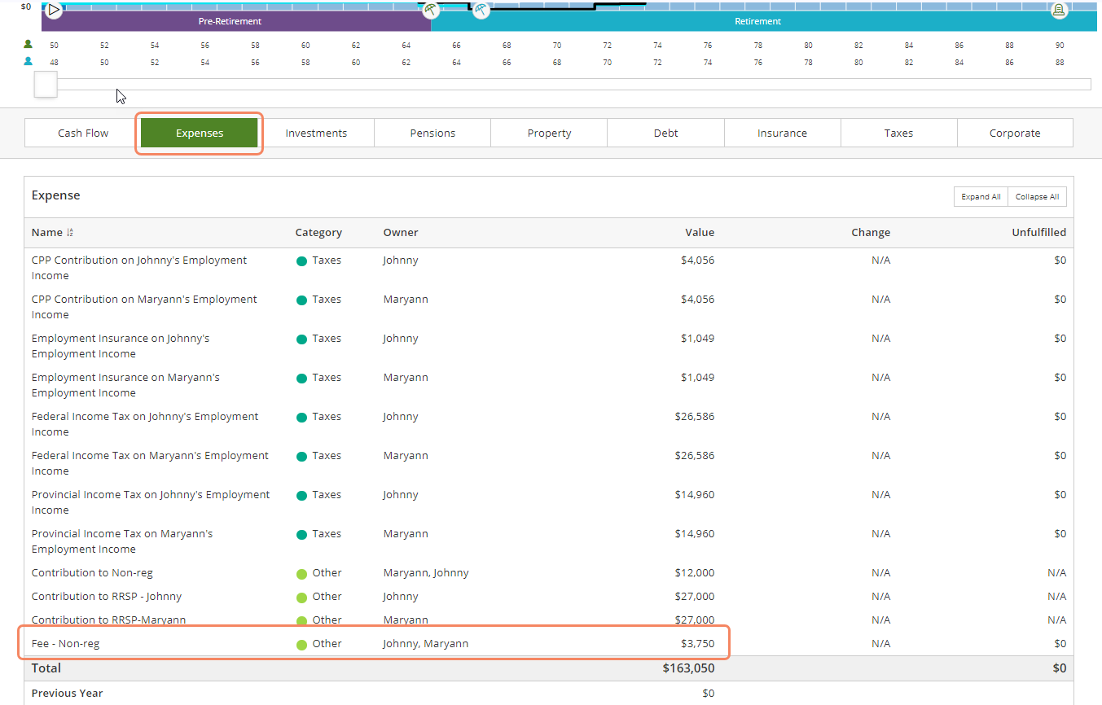
Task: Open the Investments tab
Action: [x=316, y=133]
